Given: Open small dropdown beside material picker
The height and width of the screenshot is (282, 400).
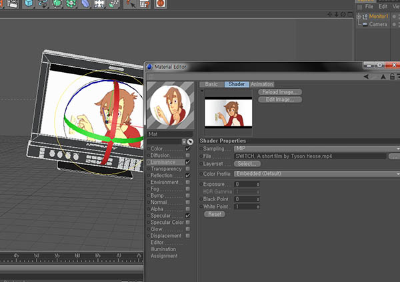Looking at the screenshot, I should coord(184,142).
